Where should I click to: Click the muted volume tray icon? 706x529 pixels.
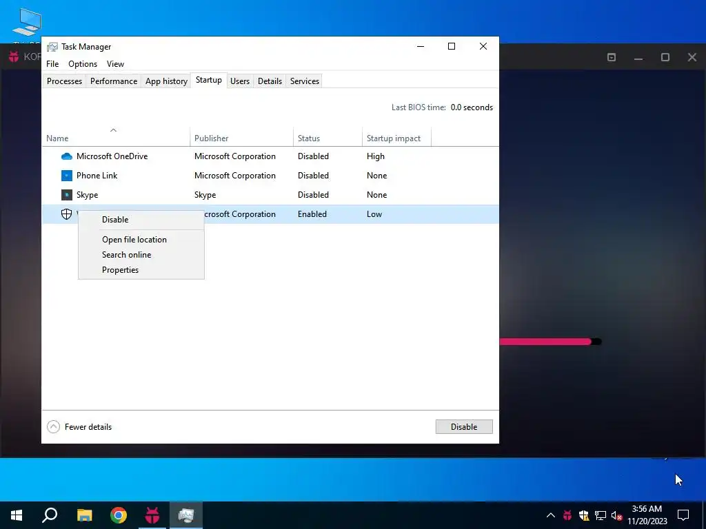pos(617,515)
